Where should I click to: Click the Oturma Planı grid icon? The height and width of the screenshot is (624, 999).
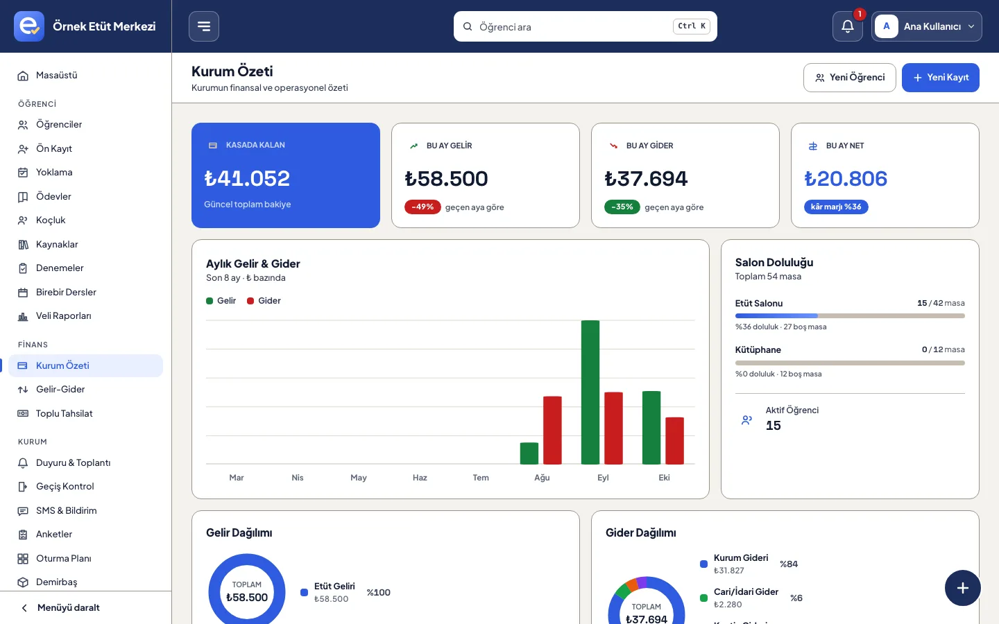[23, 558]
